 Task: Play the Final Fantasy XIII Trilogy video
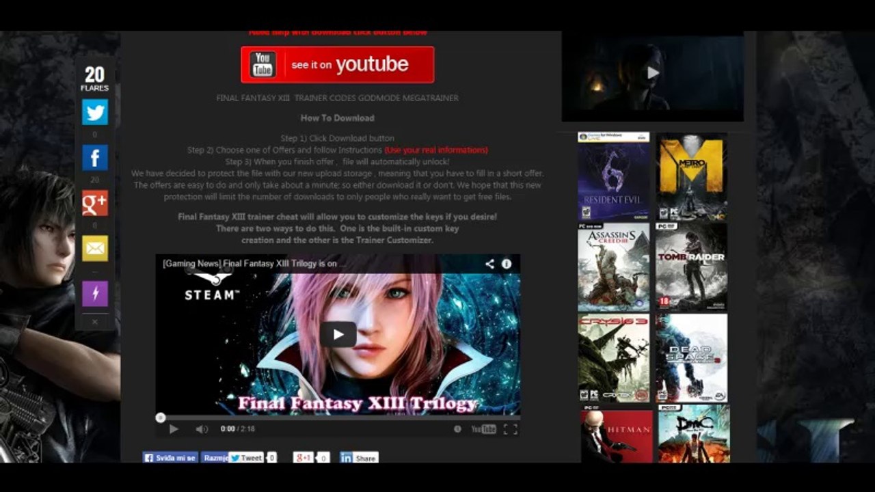338,334
